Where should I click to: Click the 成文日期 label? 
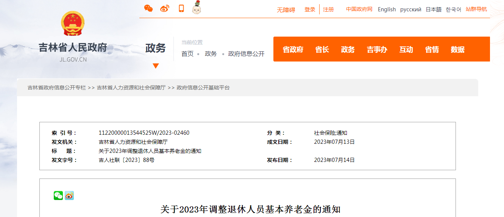point(280,142)
